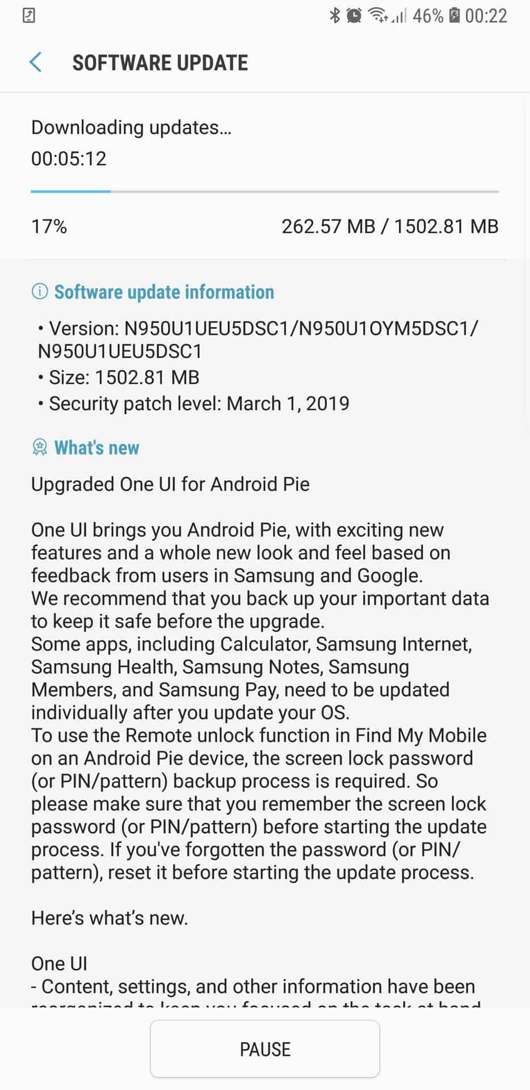Screen dimensions: 530x1090
Task: Tap the Wi-Fi signal icon
Action: 378,15
